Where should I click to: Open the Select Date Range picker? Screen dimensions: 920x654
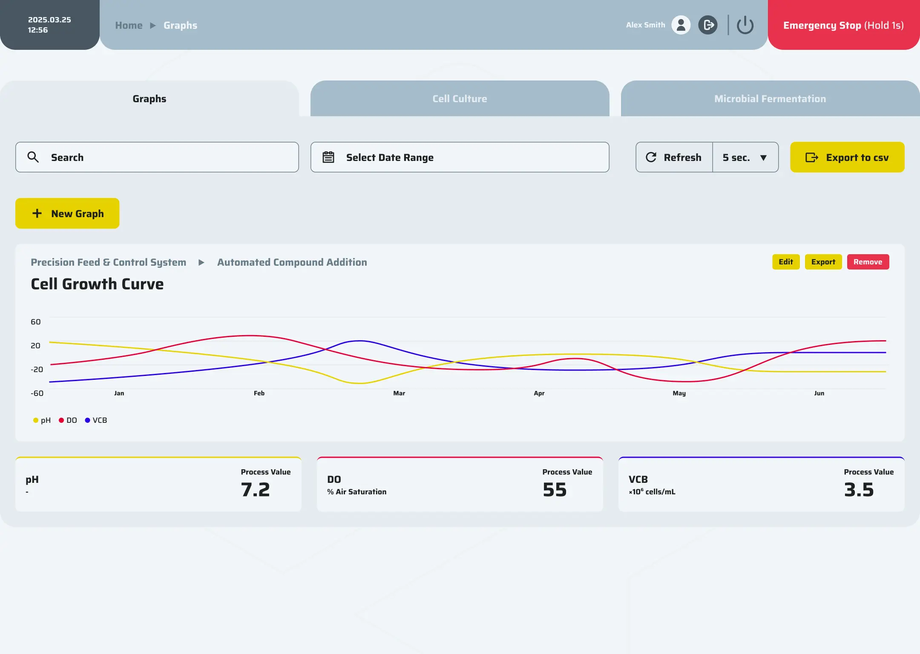460,157
